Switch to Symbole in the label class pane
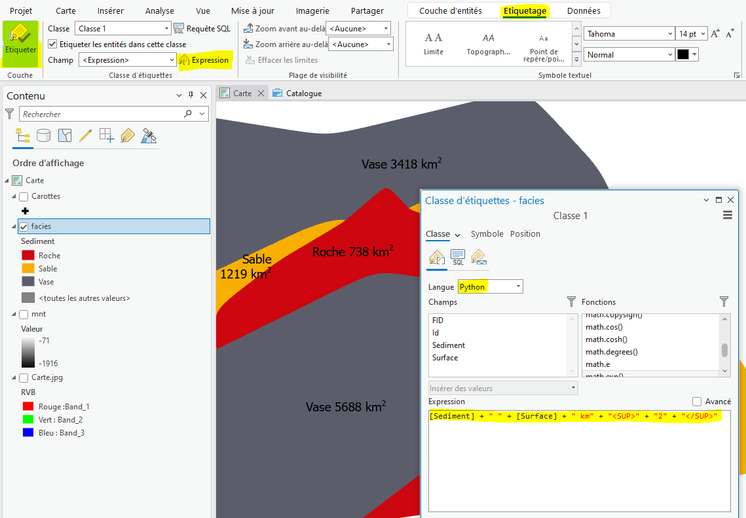746x518 pixels. click(x=487, y=233)
